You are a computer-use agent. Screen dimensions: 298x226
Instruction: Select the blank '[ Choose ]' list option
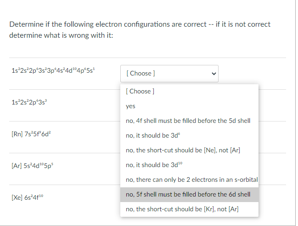(x=140, y=91)
